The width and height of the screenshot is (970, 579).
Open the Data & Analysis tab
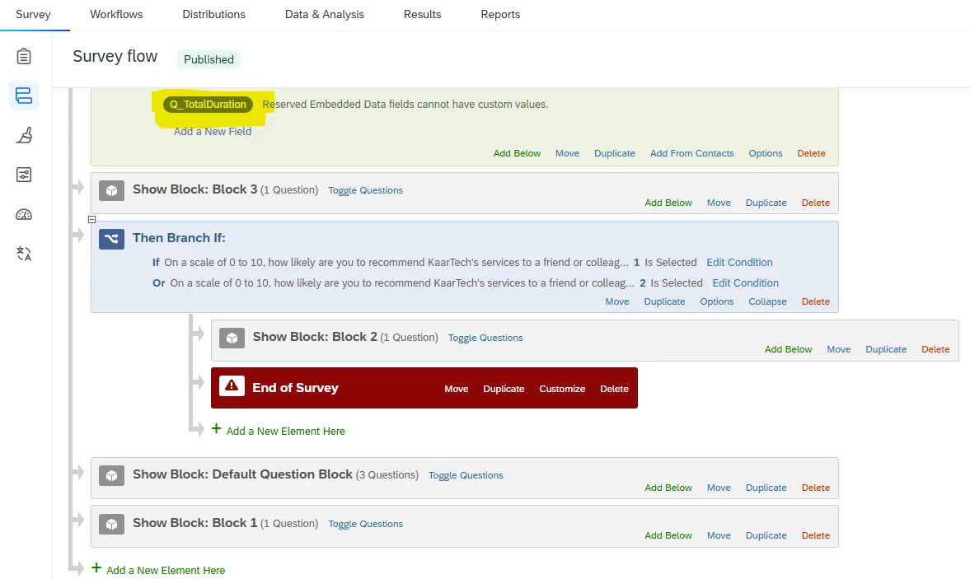324,14
